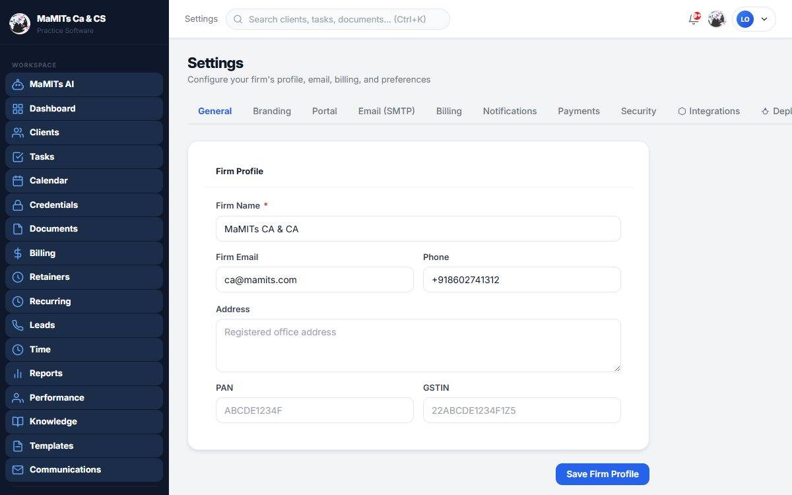Image resolution: width=792 pixels, height=495 pixels.
Task: Click the GSTIN input field
Action: point(522,411)
